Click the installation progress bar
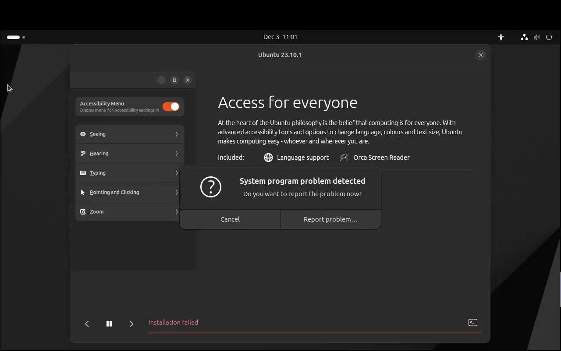 click(x=315, y=333)
